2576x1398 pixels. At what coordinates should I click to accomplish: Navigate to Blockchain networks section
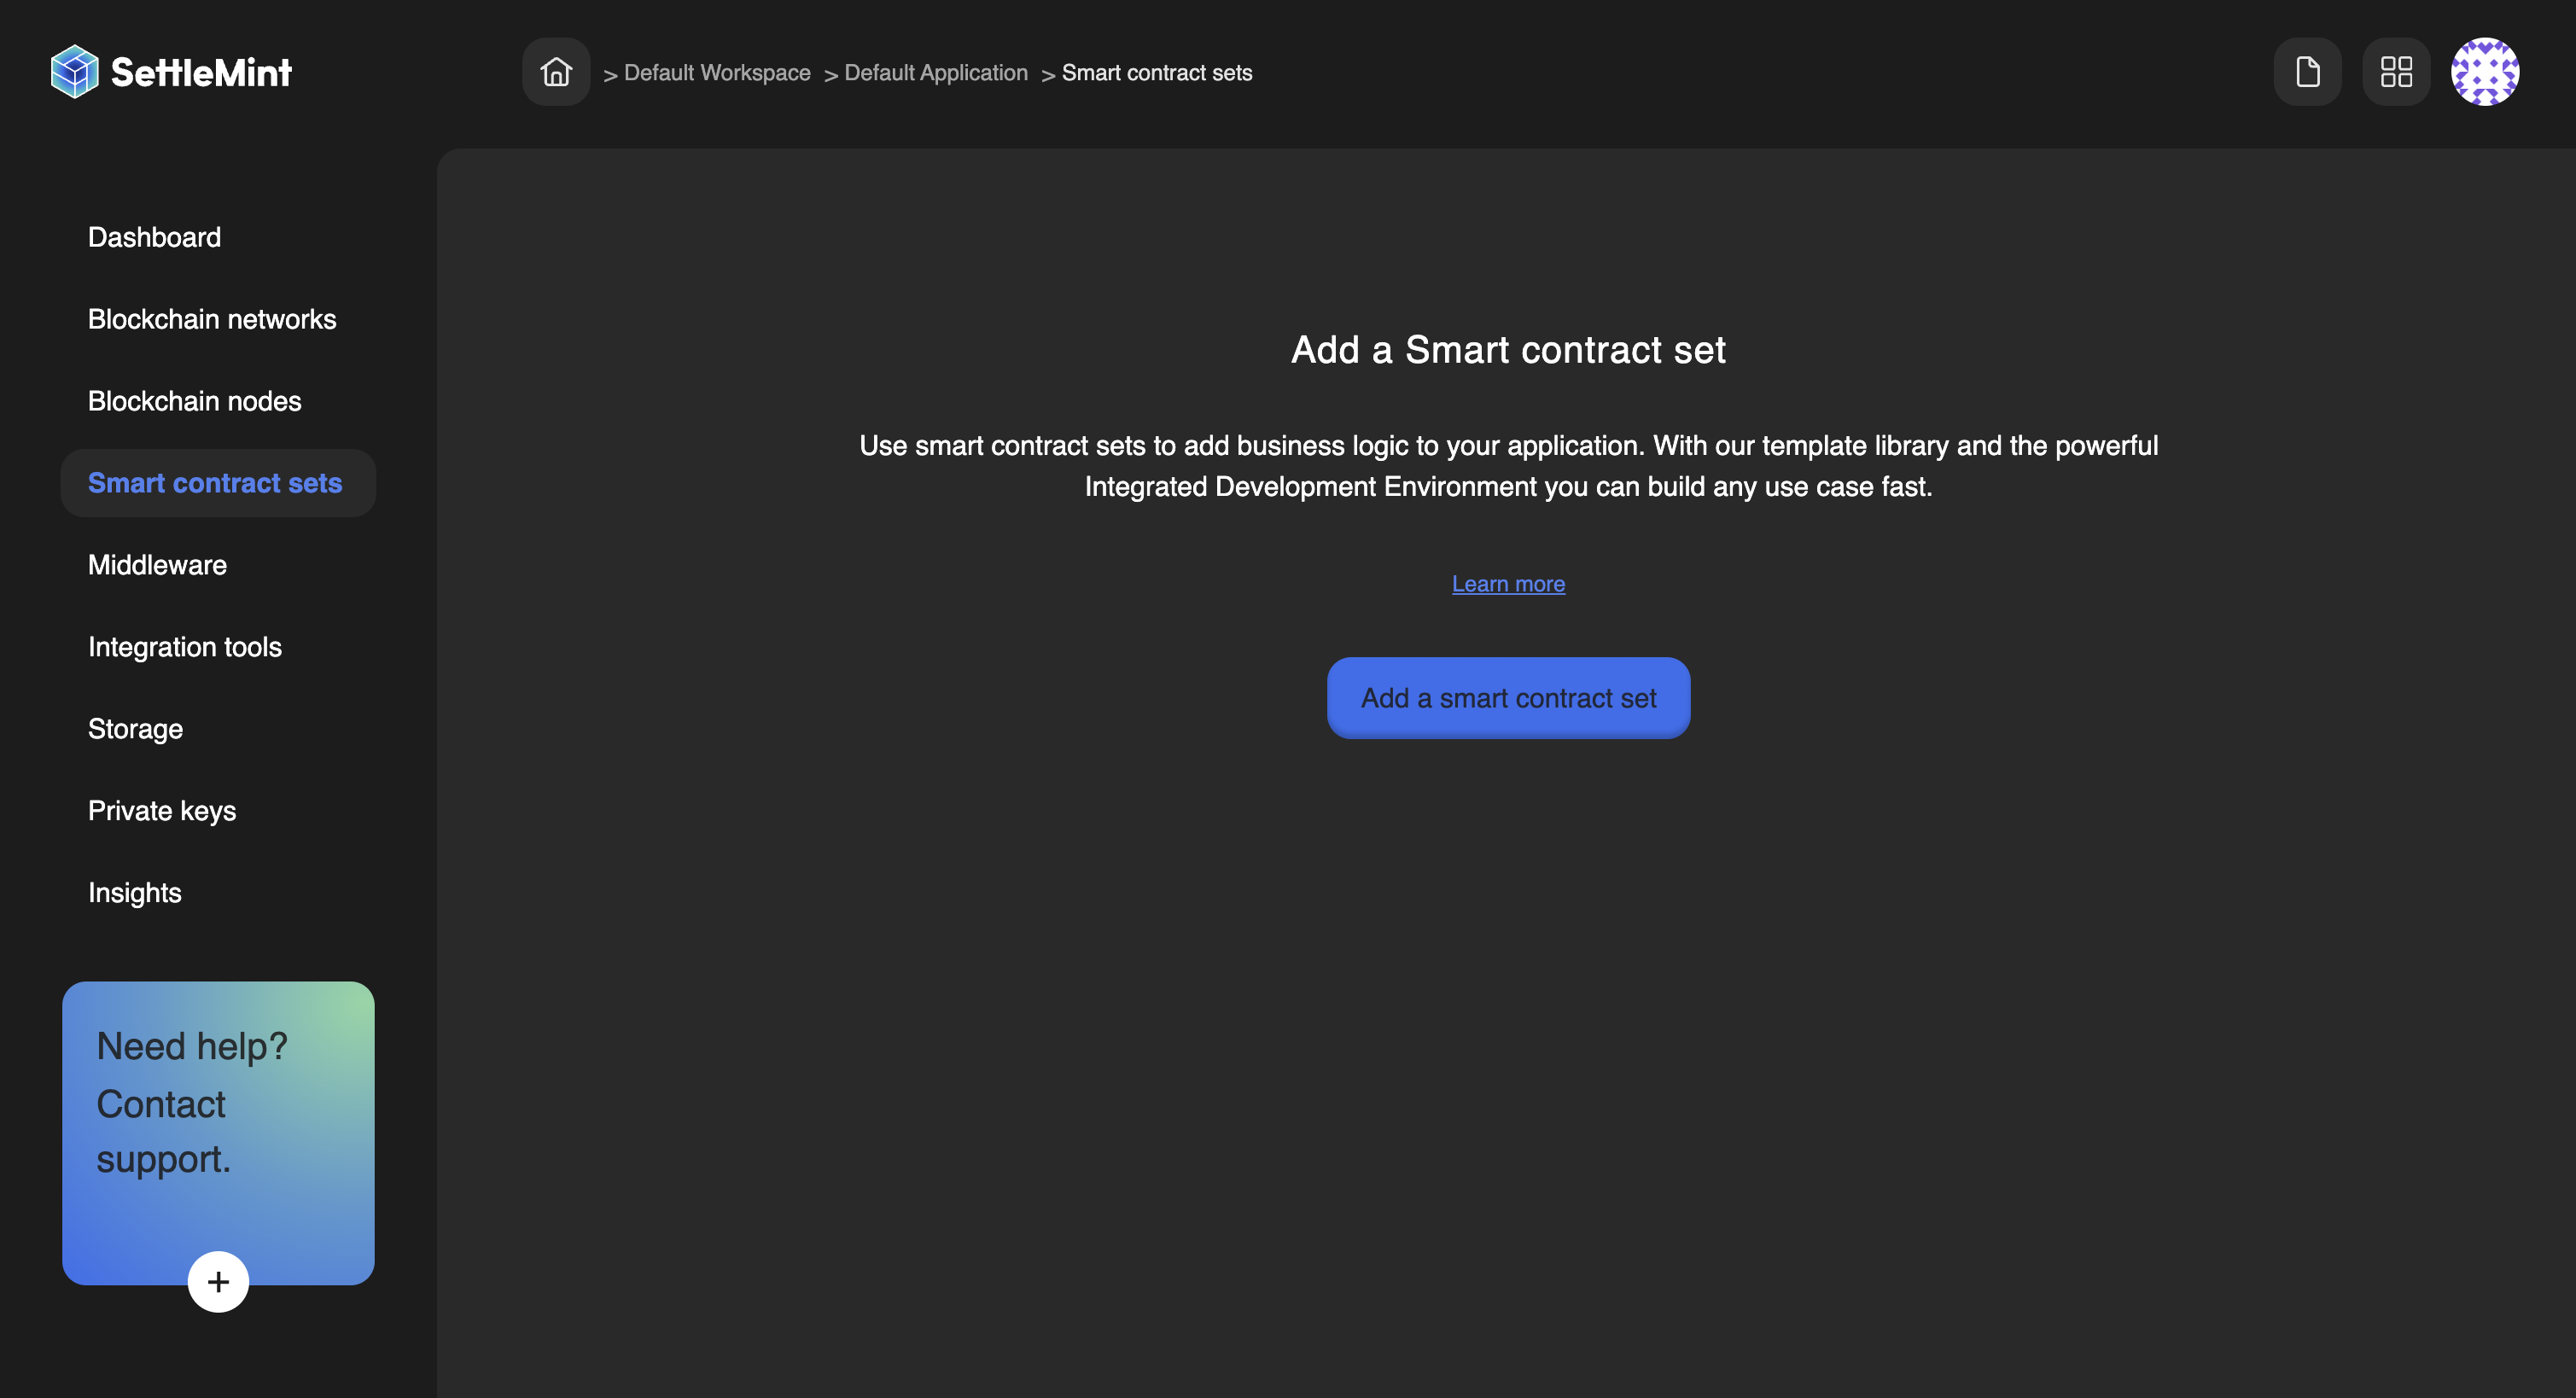212,317
